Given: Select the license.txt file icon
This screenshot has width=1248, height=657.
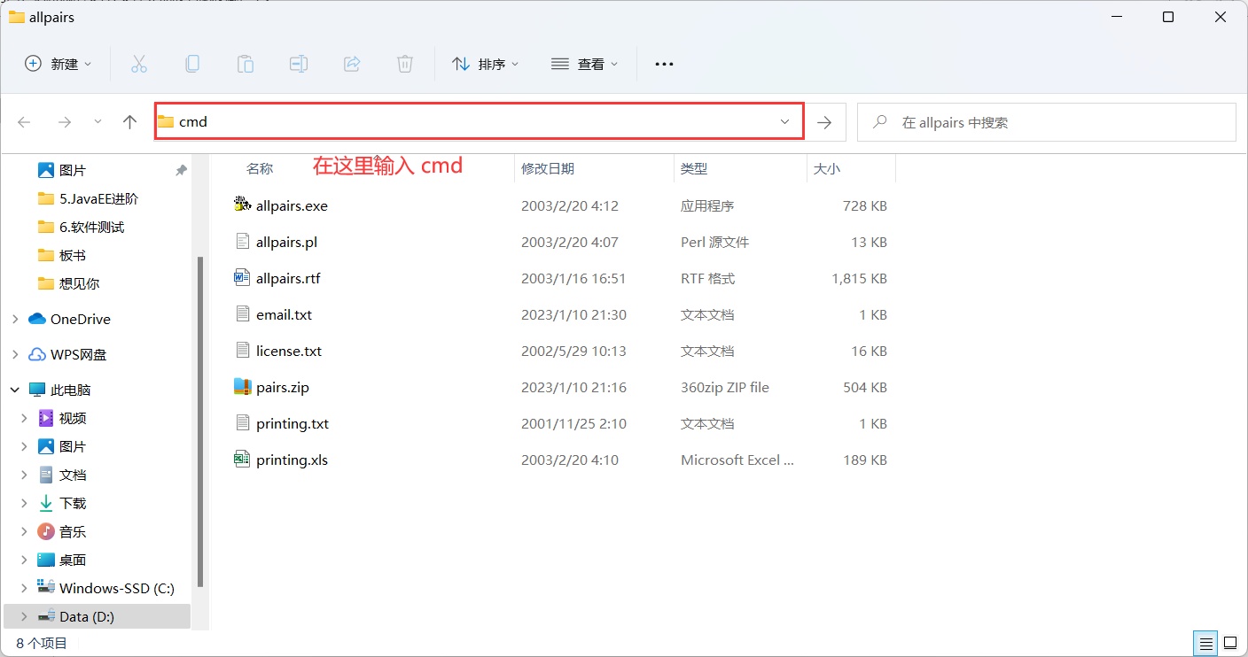Looking at the screenshot, I should [242, 350].
